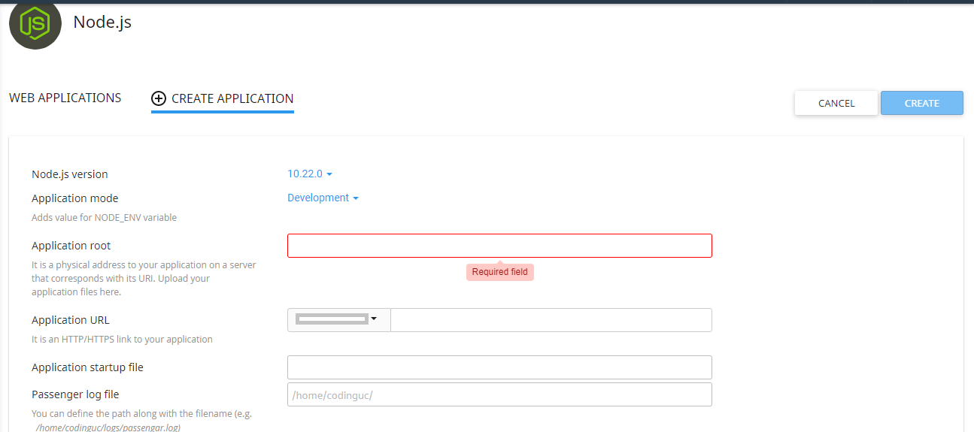
Task: Click the plus circle icon beside Create Application
Action: [159, 98]
